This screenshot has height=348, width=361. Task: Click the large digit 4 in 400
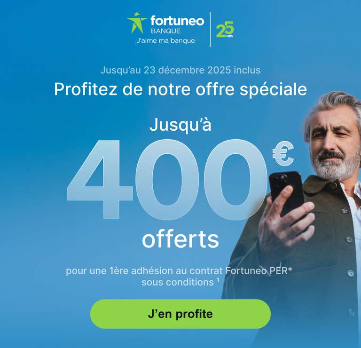coord(100,179)
